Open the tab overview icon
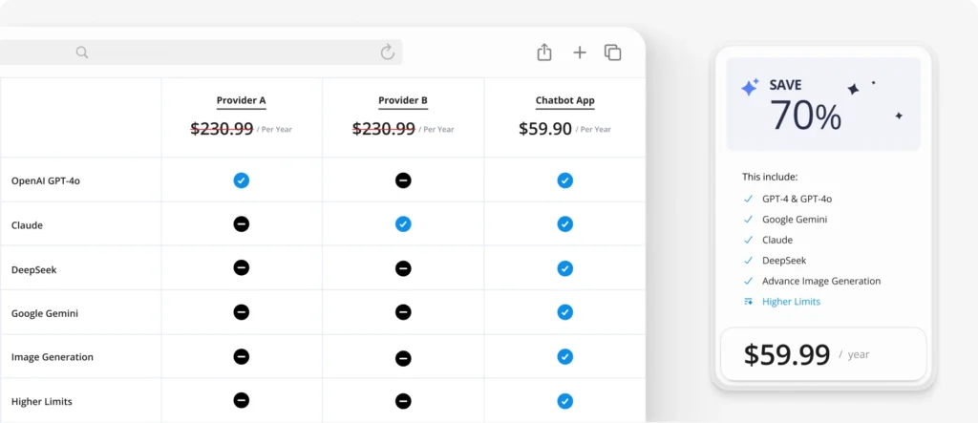The height and width of the screenshot is (423, 978). [x=613, y=53]
